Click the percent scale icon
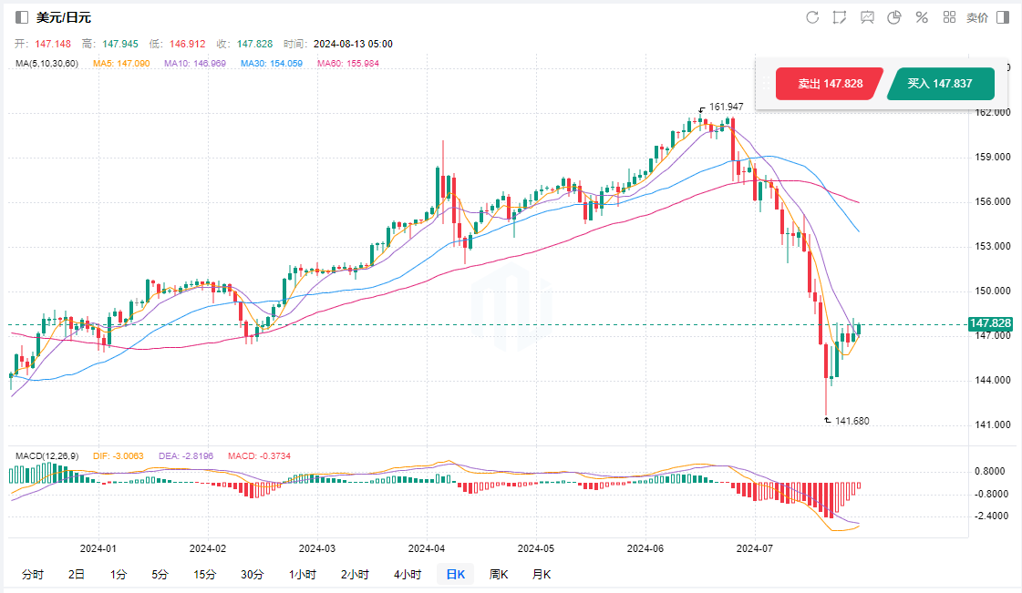1022x593 pixels. coord(922,17)
